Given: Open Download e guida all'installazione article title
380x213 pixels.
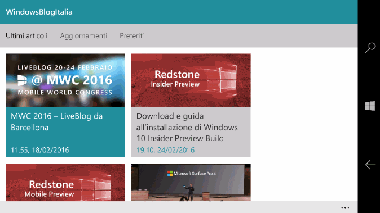Looking at the screenshot, I should [187, 127].
